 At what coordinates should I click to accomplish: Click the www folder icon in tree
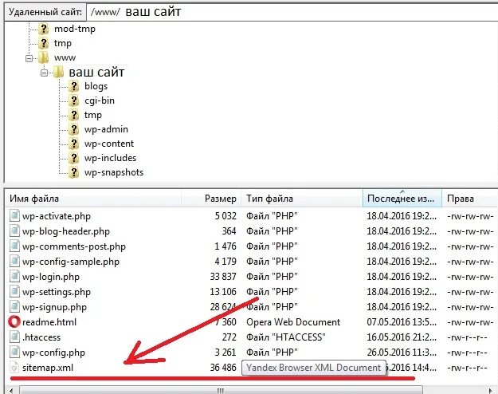coord(44,57)
